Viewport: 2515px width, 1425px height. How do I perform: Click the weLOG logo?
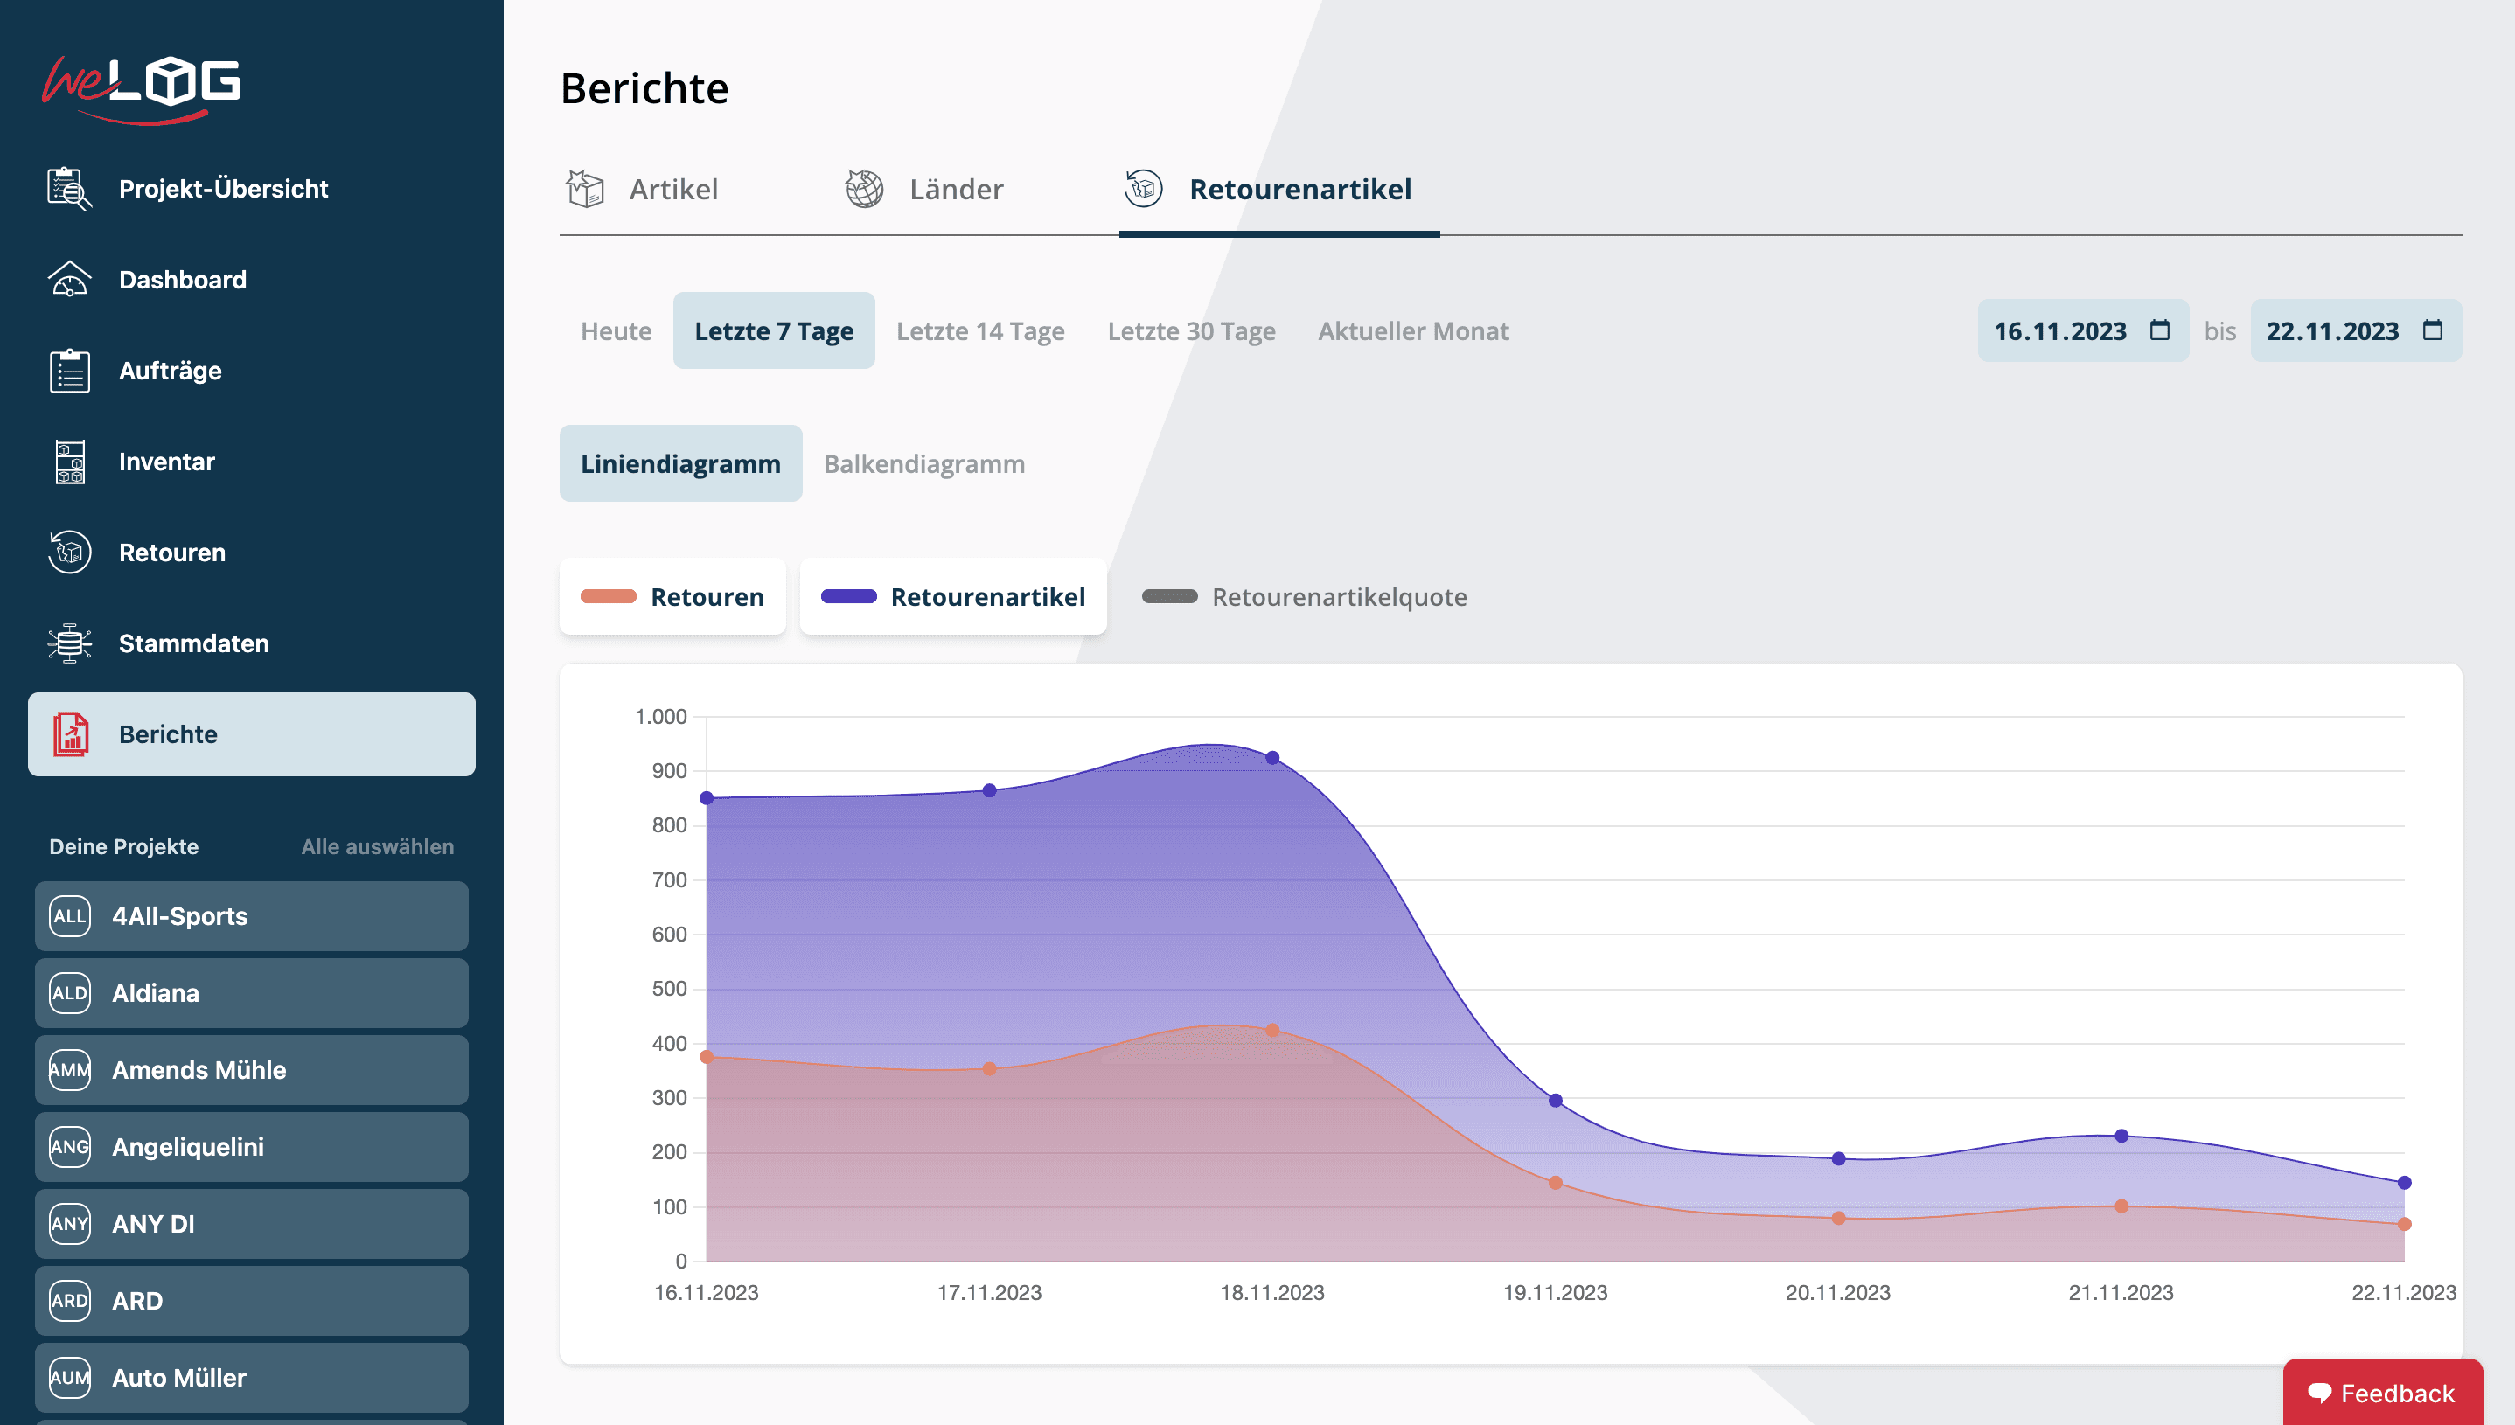pyautogui.click(x=142, y=88)
